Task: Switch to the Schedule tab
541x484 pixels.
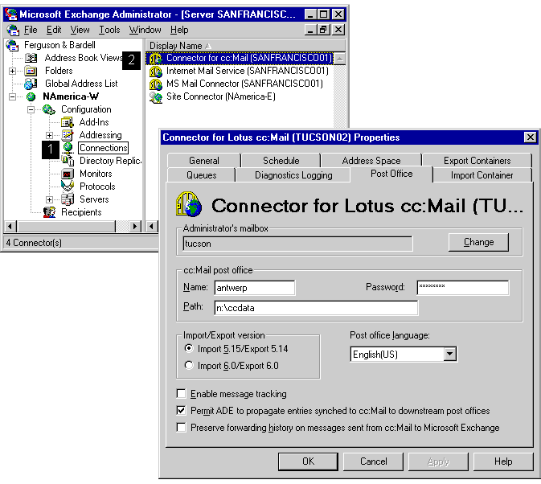Action: coord(281,161)
